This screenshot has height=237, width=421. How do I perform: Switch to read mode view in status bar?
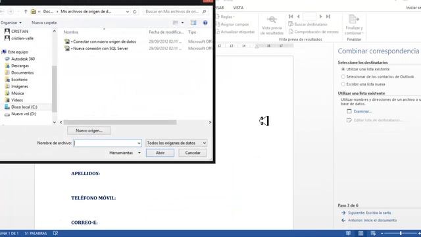[348, 233]
